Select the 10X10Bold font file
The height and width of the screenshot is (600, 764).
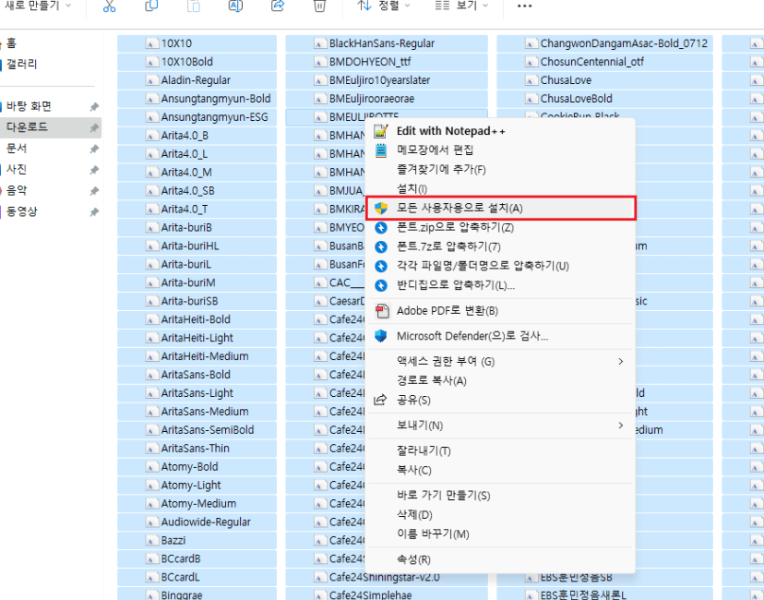point(197,62)
